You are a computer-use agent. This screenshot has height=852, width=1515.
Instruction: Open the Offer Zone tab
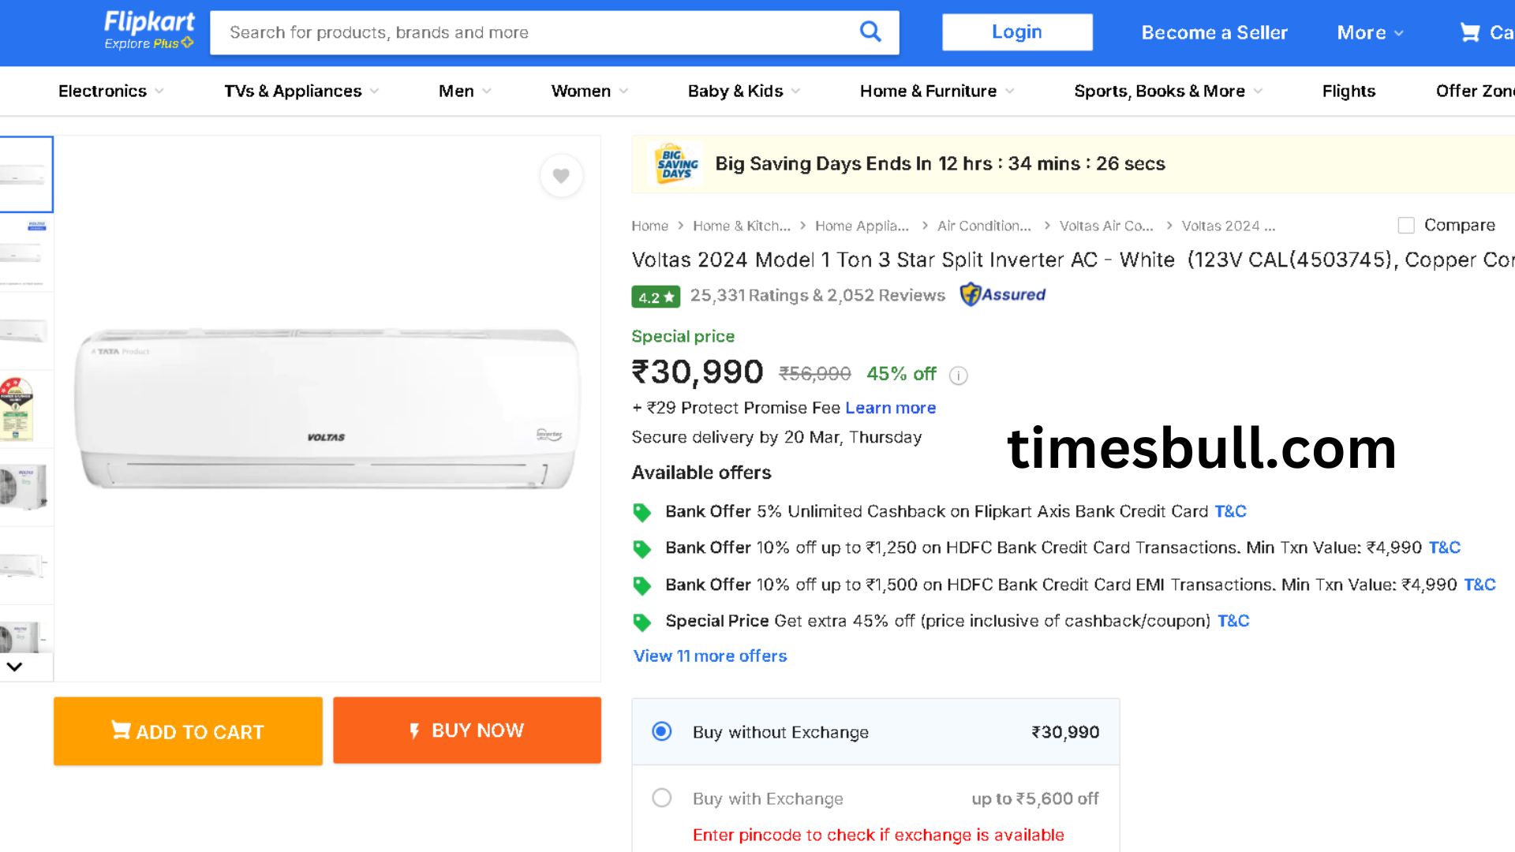coord(1475,92)
